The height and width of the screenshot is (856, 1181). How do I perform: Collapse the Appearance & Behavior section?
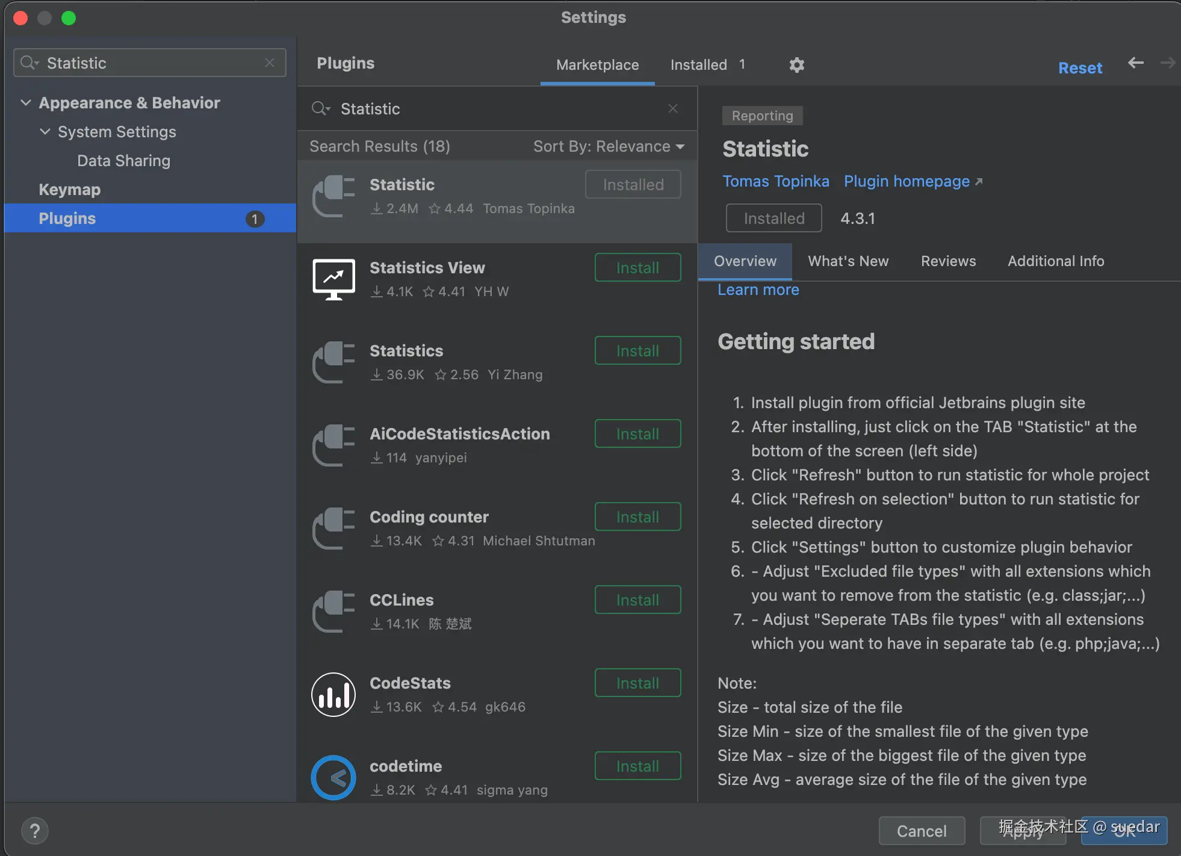(26, 103)
